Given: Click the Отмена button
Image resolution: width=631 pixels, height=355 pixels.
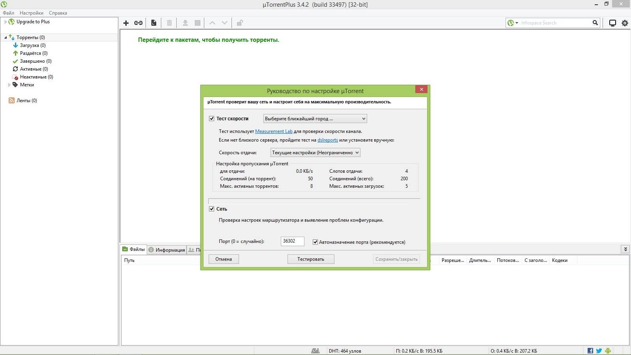Looking at the screenshot, I should pyautogui.click(x=224, y=259).
